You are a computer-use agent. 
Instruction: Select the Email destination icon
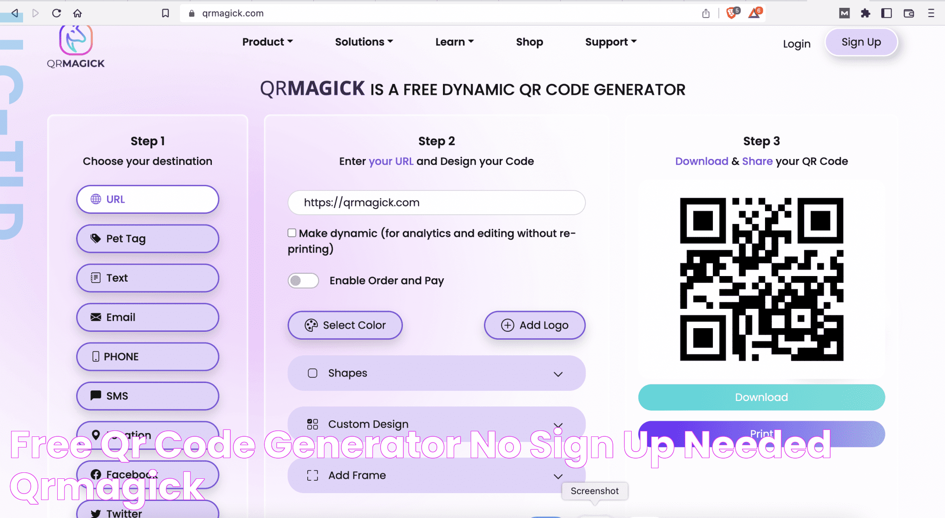click(95, 317)
